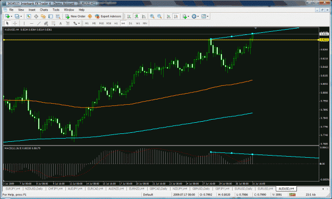Expand the Periods dropdown arrow
This screenshot has height=199, width=332.
click(x=198, y=16)
